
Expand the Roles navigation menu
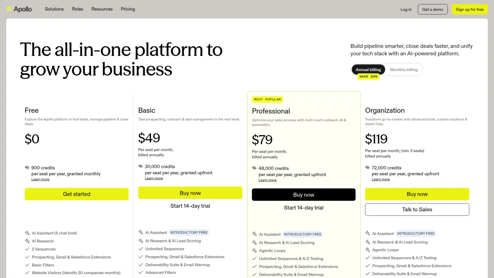pyautogui.click(x=78, y=9)
